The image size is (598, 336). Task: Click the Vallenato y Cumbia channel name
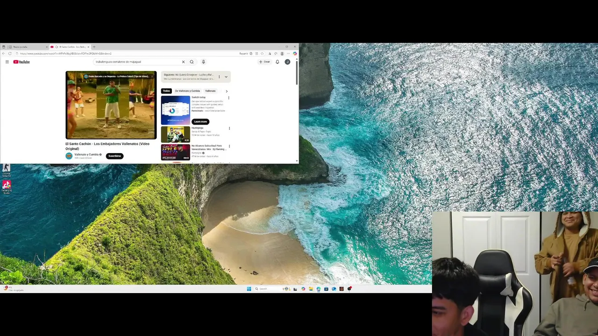coord(86,154)
